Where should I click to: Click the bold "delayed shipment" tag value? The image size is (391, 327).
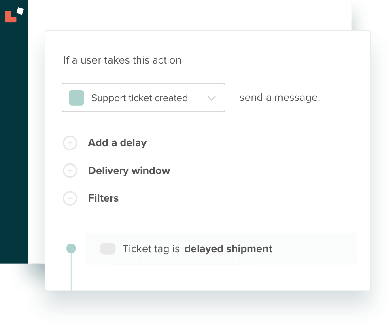pos(228,248)
